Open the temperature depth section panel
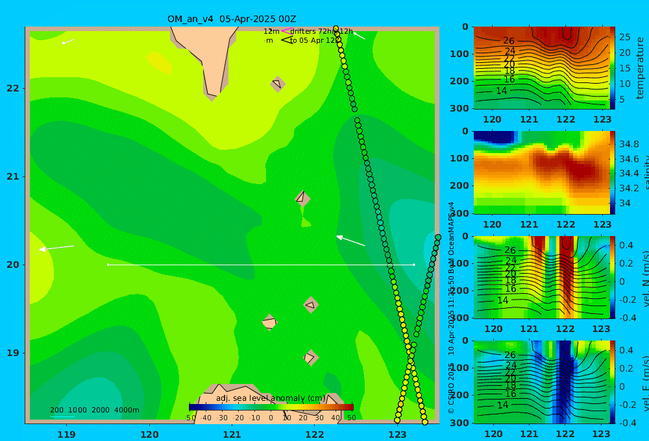The width and height of the screenshot is (649, 441). (x=542, y=68)
